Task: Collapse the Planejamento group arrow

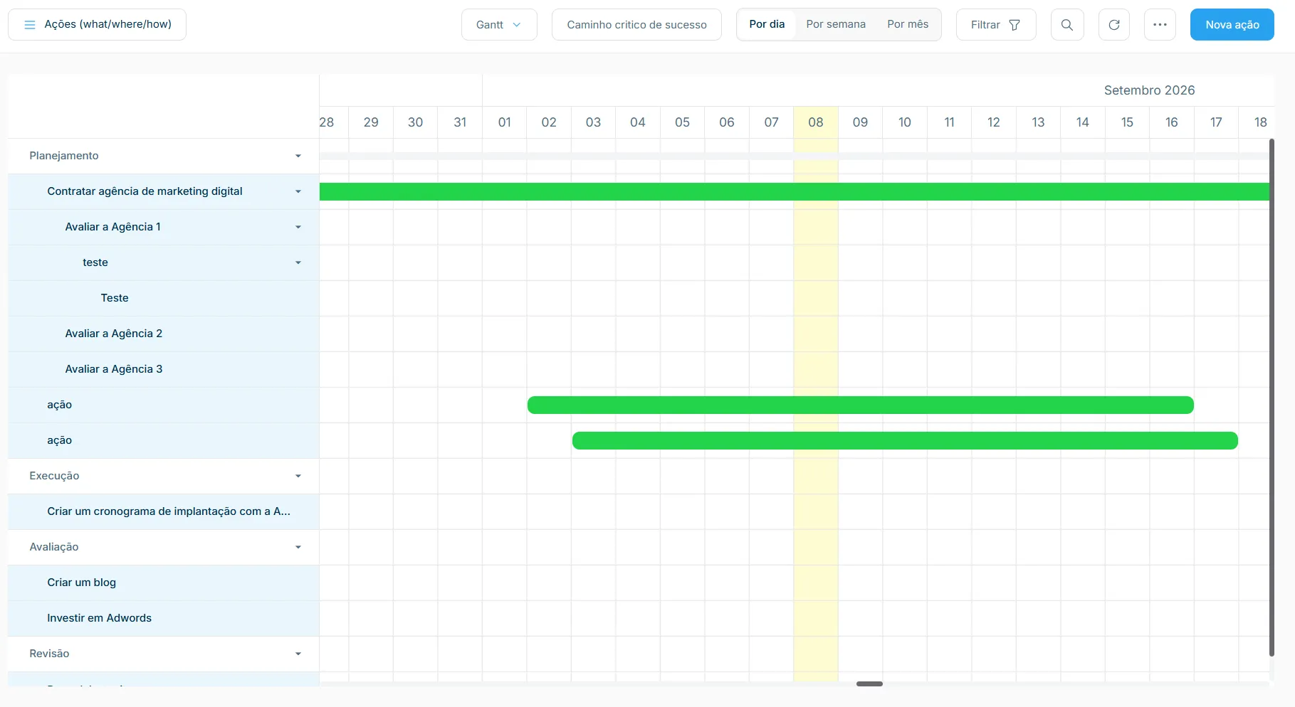Action: [x=298, y=156]
